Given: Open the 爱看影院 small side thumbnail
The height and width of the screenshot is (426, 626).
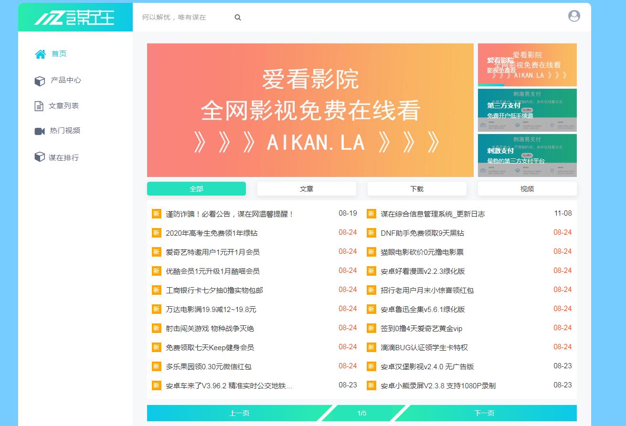Looking at the screenshot, I should pyautogui.click(x=527, y=65).
